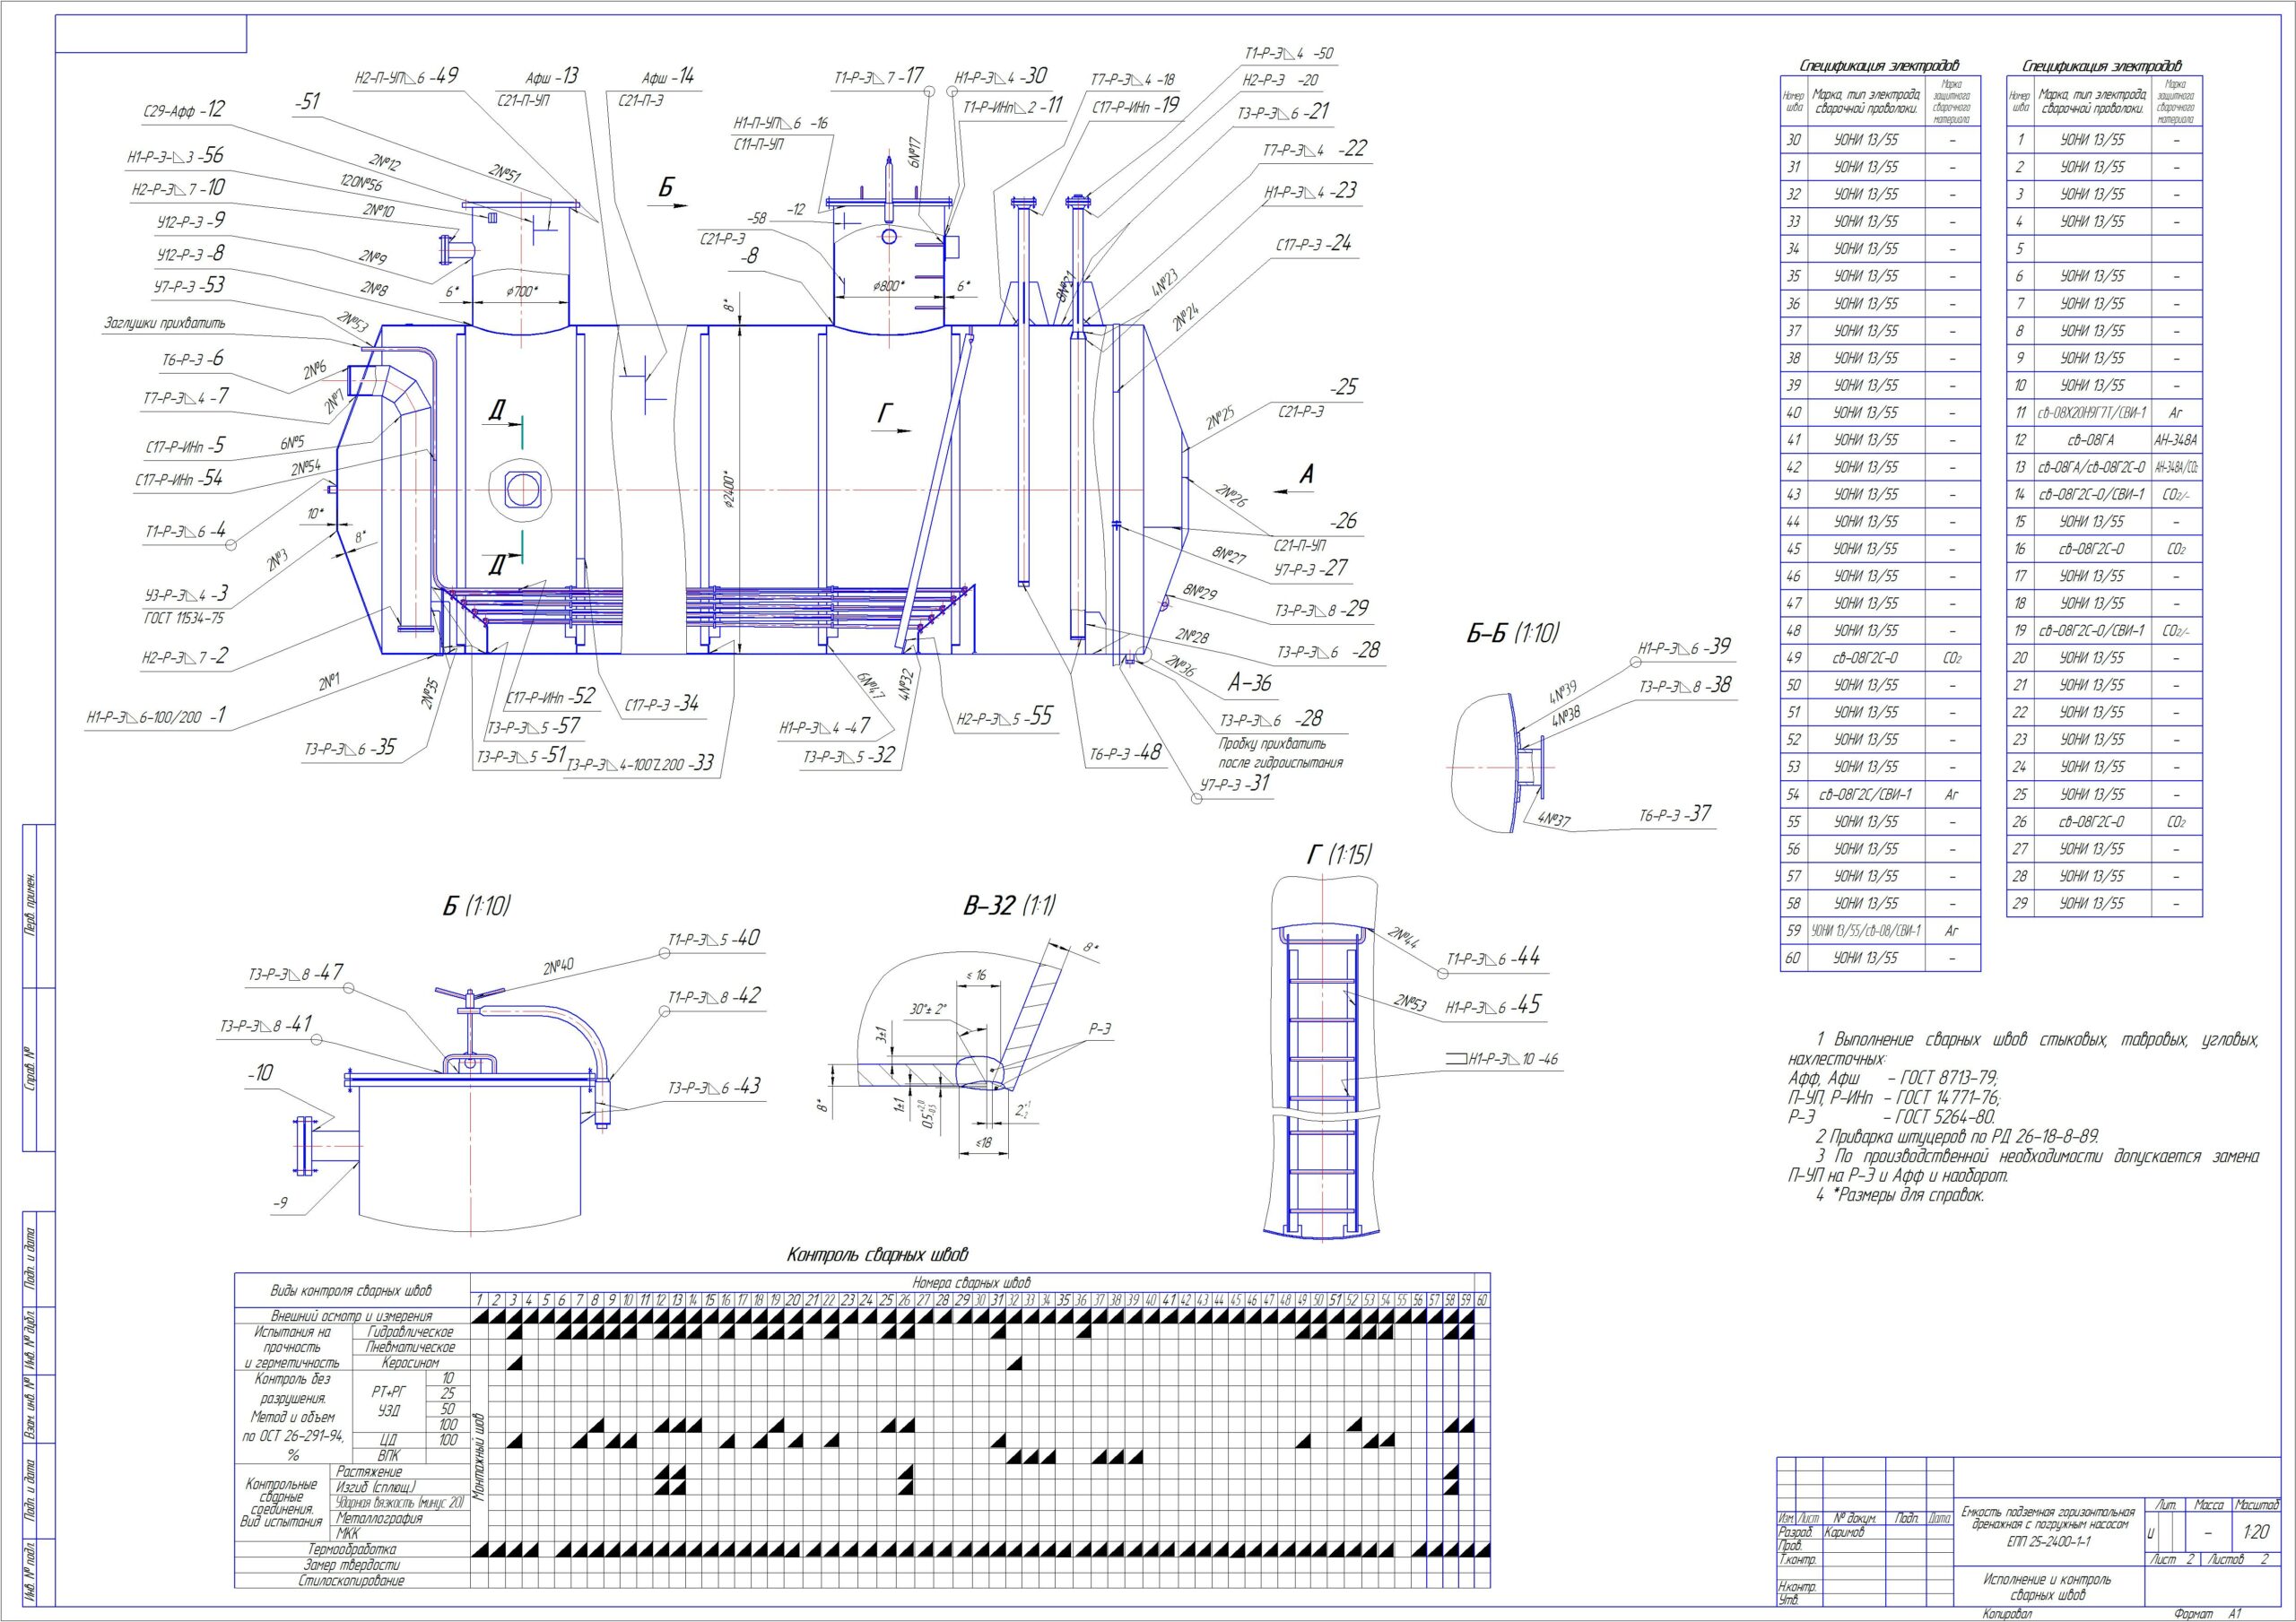The height and width of the screenshot is (1622, 2296).
Task: Select the 'Б-Б (1:10)' section view title
Action: [x=1513, y=632]
